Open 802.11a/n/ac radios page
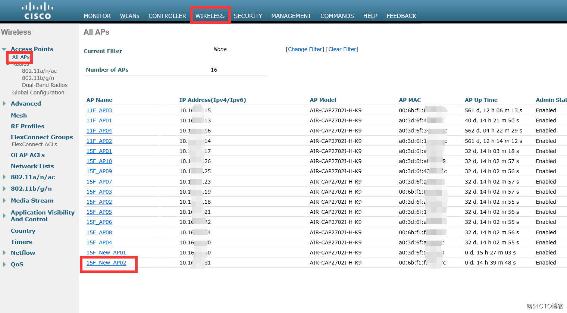567x313 pixels. tap(39, 71)
